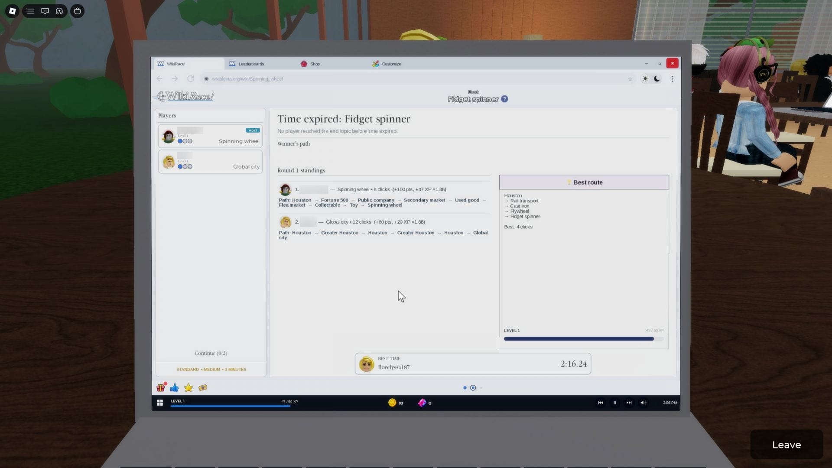This screenshot has height=468, width=832.
Task: Bookmark page with star in address bar
Action: [630, 79]
